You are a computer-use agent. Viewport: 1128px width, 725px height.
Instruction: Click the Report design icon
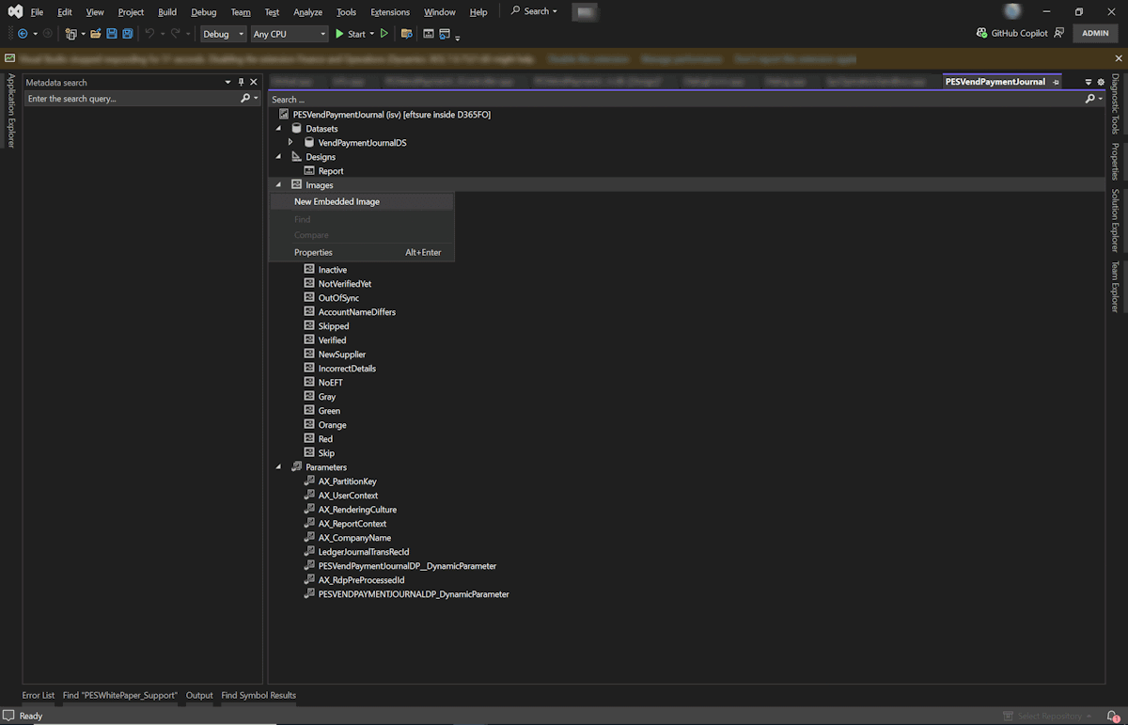(309, 171)
